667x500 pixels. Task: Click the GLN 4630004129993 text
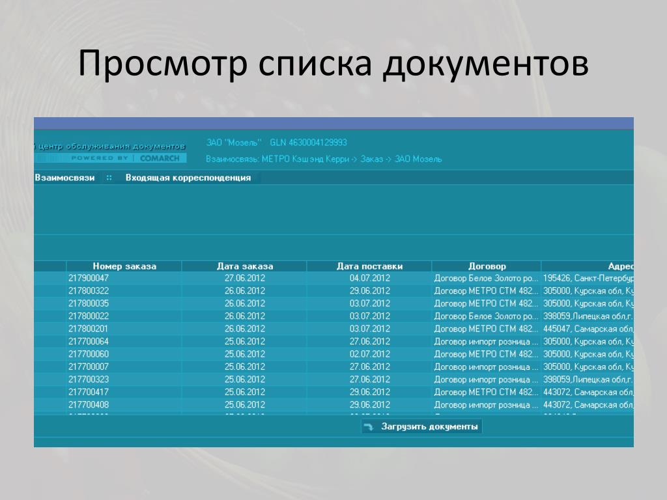click(308, 143)
